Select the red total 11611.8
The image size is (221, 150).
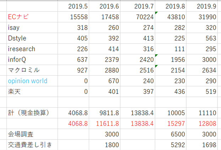pyautogui.click(x=105, y=124)
